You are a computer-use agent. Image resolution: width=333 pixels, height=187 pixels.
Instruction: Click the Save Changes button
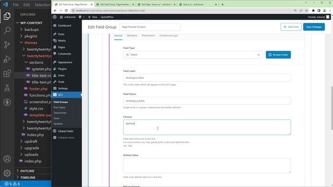(x=314, y=27)
